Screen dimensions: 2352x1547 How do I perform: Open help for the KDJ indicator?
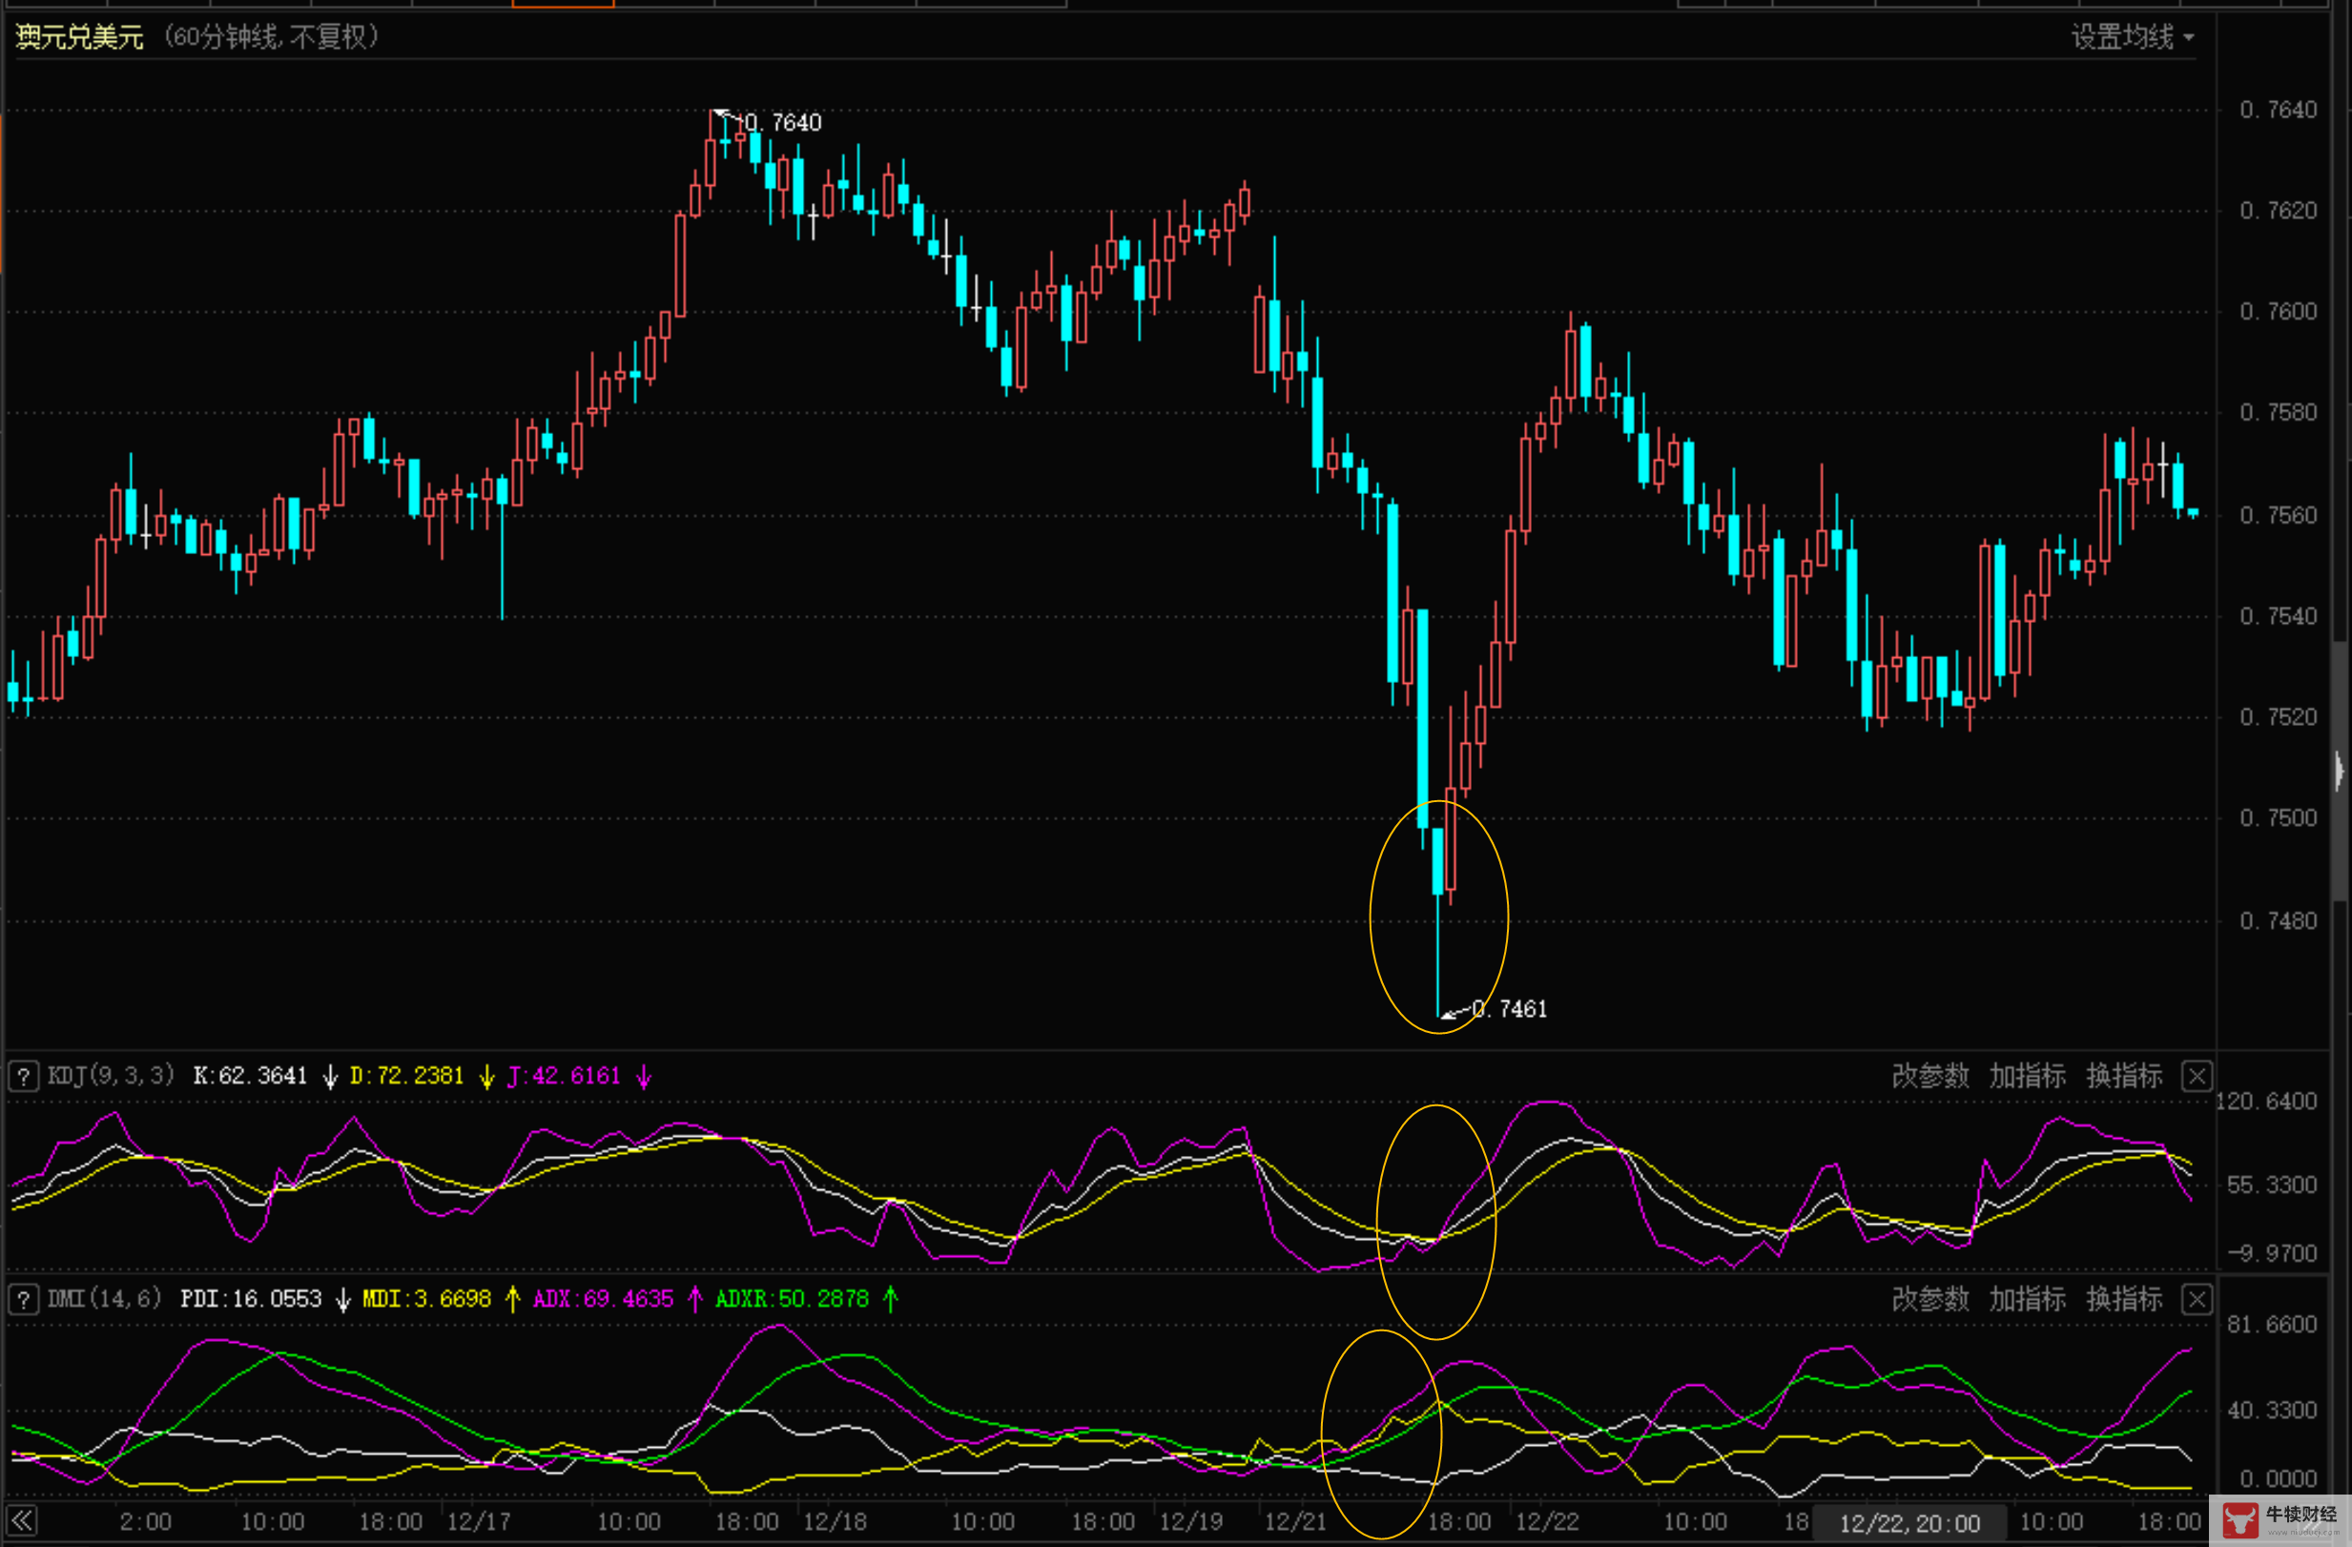tap(24, 1076)
